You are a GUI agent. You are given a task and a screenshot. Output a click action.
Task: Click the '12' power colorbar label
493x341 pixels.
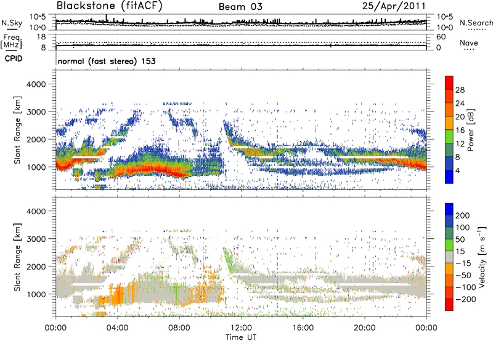click(460, 144)
